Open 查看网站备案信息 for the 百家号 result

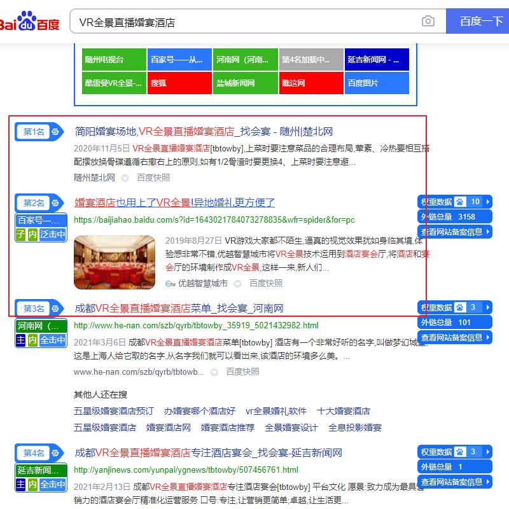point(455,232)
